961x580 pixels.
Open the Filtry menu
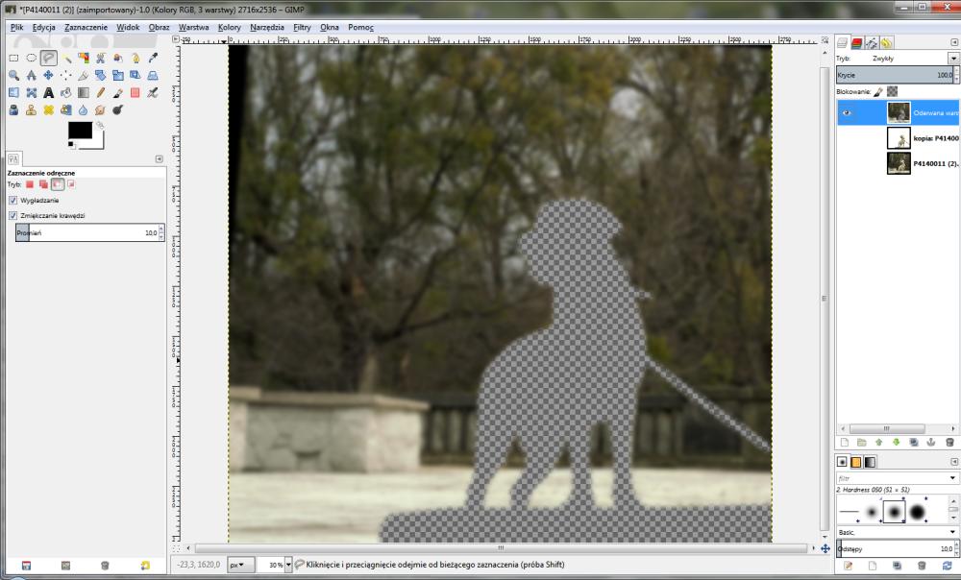point(302,27)
